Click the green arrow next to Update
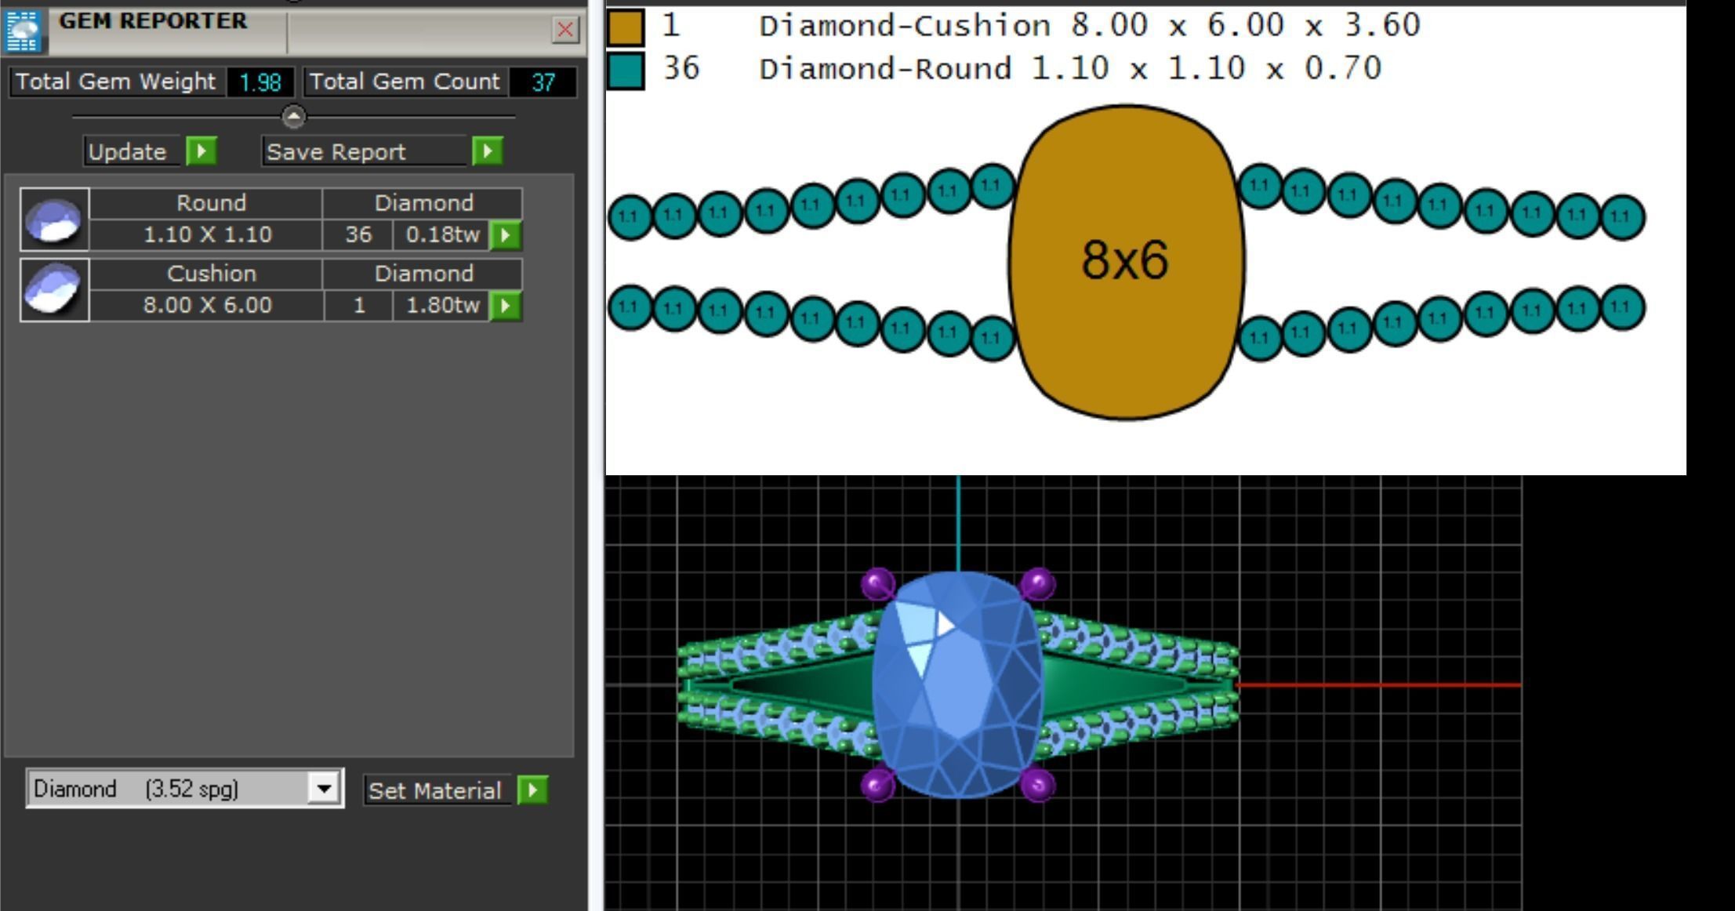 [201, 151]
